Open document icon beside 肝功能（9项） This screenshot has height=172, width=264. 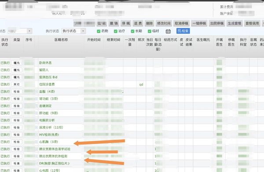point(37,113)
